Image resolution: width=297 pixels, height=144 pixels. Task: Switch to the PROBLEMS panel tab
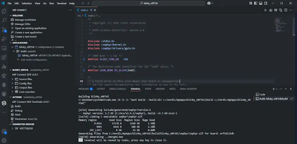[x=85, y=89]
